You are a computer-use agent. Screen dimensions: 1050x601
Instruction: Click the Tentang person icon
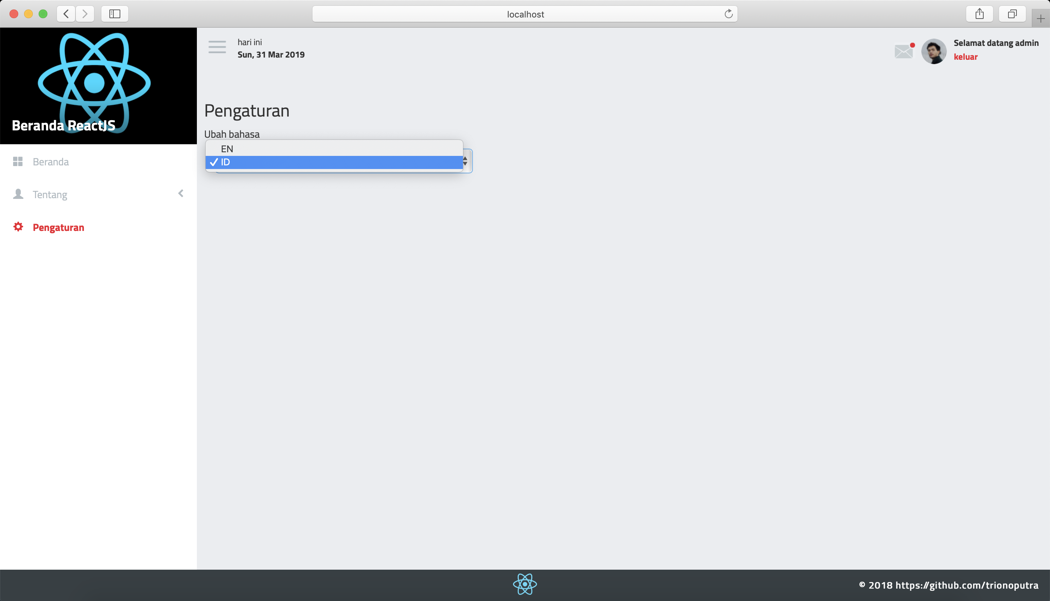pyautogui.click(x=18, y=194)
